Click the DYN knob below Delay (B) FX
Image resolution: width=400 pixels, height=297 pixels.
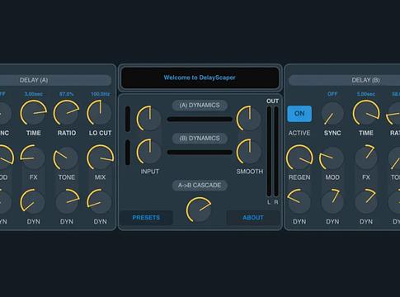tap(366, 201)
